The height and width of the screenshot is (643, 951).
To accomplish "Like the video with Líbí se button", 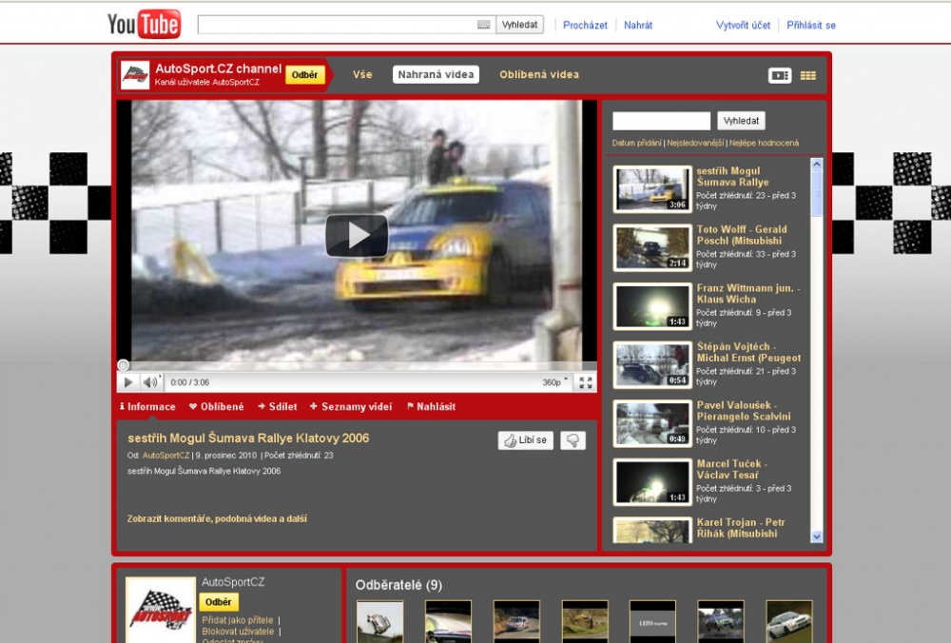I will [526, 439].
